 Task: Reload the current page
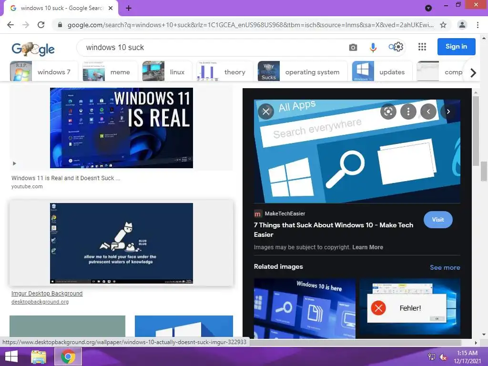(x=41, y=25)
